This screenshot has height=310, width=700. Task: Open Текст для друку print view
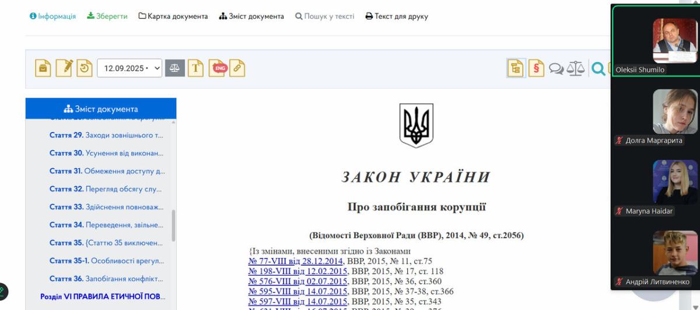(397, 16)
